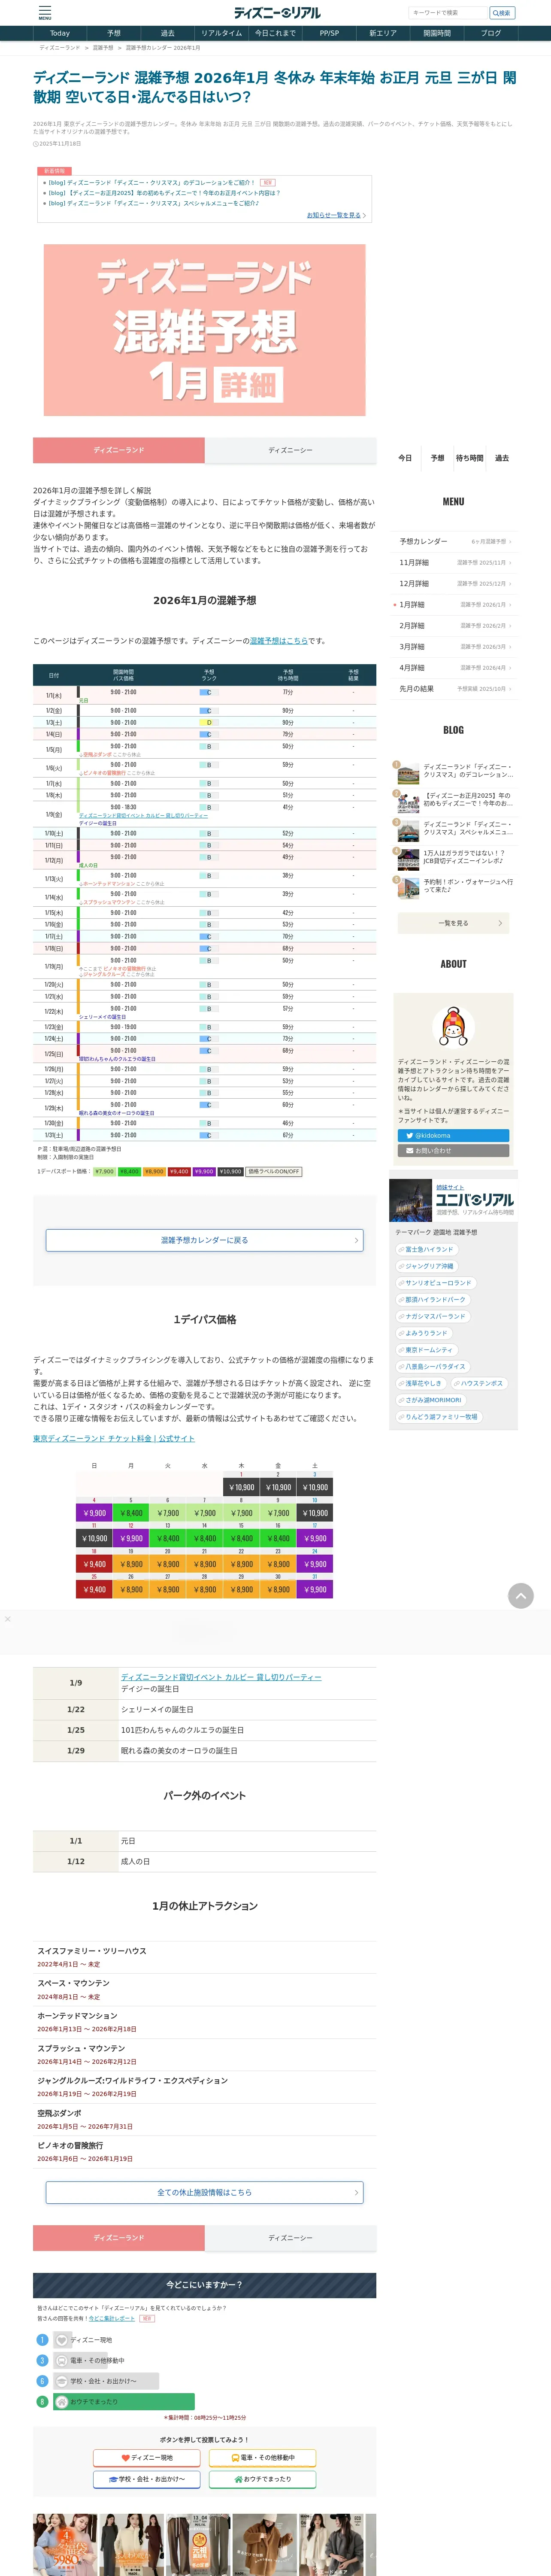
Task: Open the 開園時間 nav tab
Action: [x=437, y=33]
